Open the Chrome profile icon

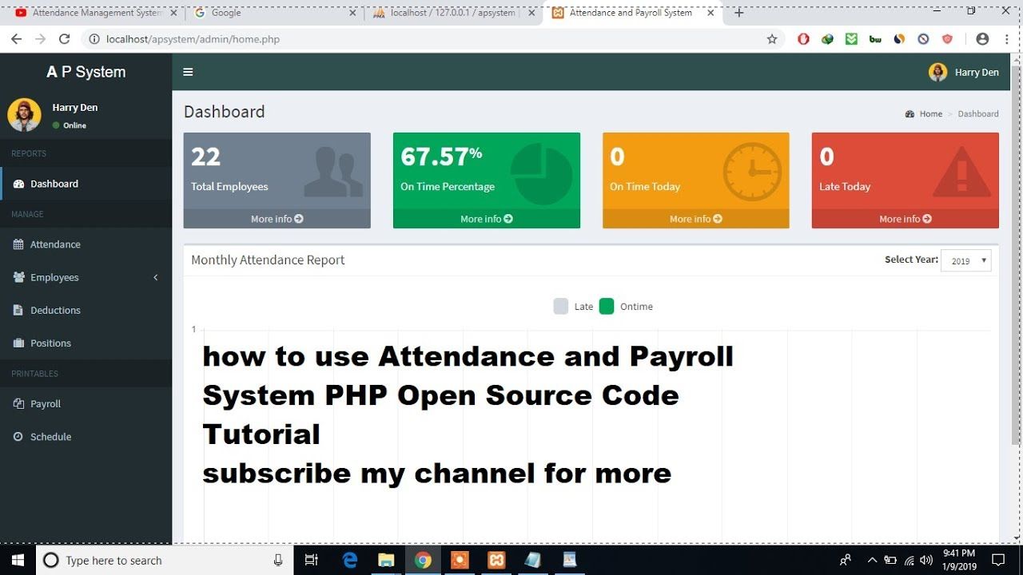point(983,38)
